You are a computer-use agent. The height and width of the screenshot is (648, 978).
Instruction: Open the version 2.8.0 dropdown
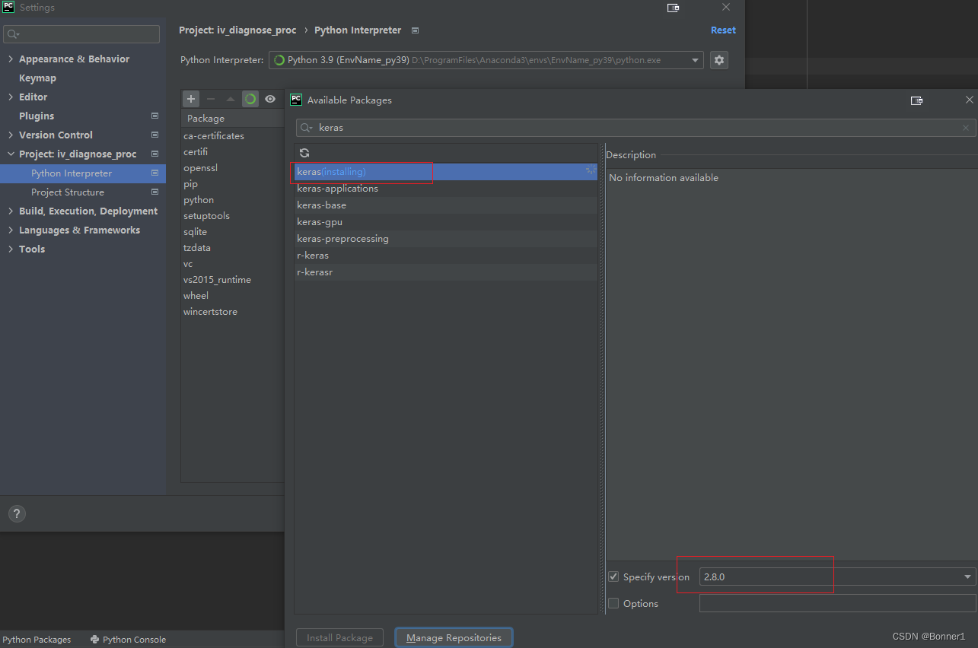(968, 577)
